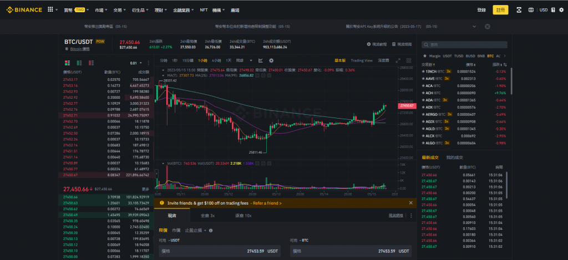Open the Derivatives (衍生品) dropdown
This screenshot has height=260, width=568.
click(x=140, y=10)
